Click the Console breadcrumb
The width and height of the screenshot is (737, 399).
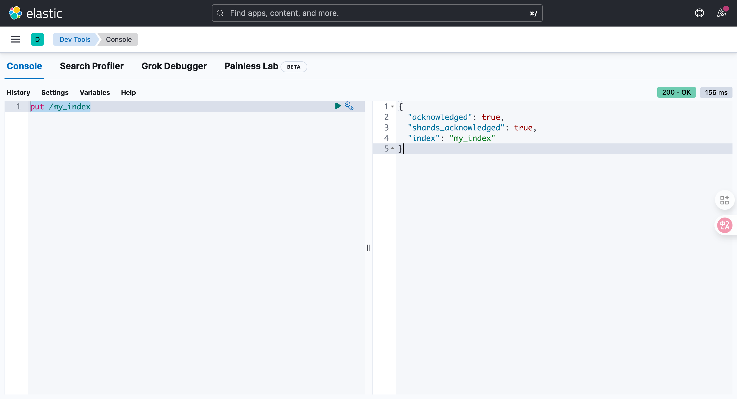(x=119, y=39)
